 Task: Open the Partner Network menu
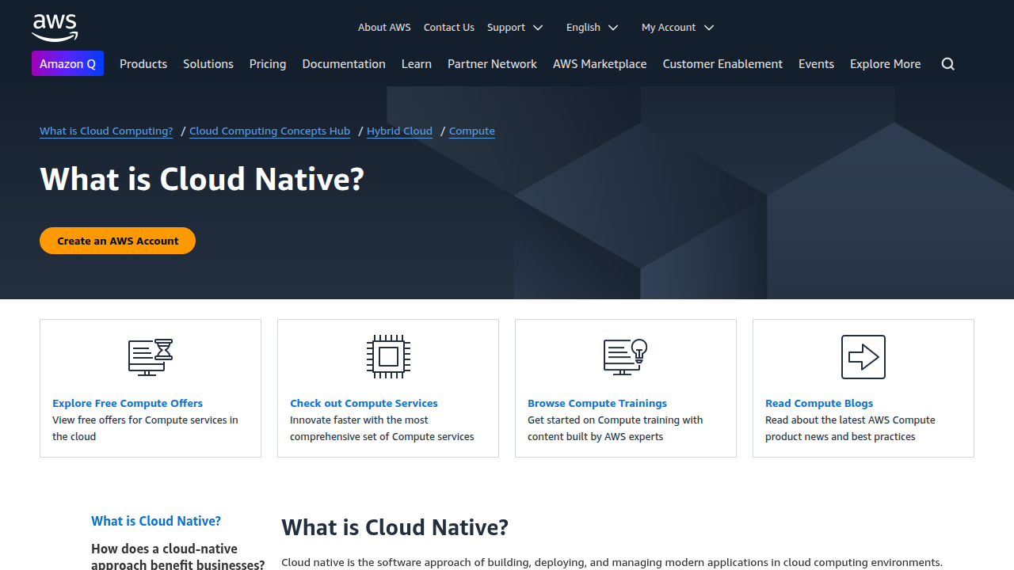pyautogui.click(x=492, y=64)
